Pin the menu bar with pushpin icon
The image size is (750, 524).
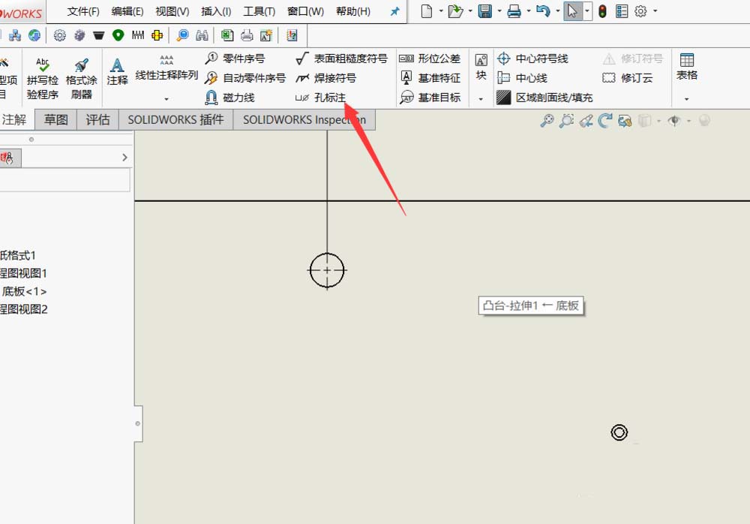tap(394, 11)
